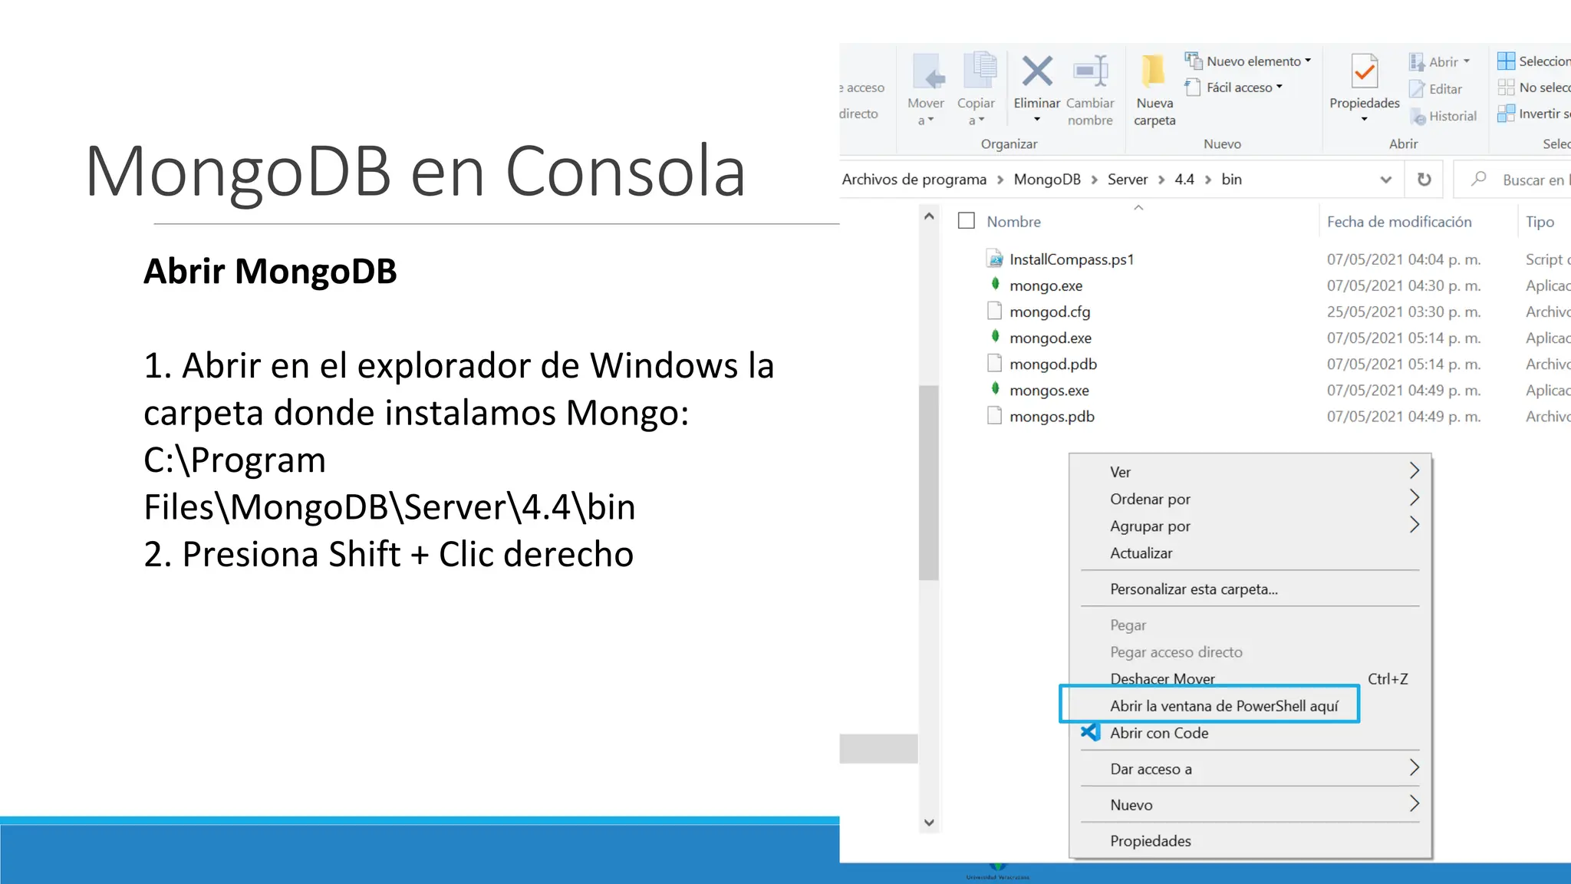This screenshot has height=884, width=1571.
Task: Select the mongos.pdb file icon
Action: tap(994, 416)
